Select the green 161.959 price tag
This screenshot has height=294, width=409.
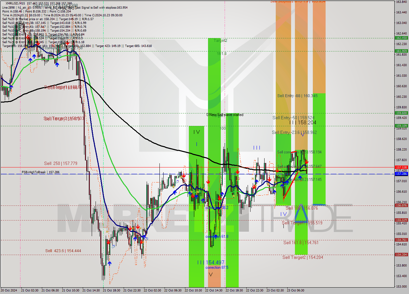(x=401, y=51)
